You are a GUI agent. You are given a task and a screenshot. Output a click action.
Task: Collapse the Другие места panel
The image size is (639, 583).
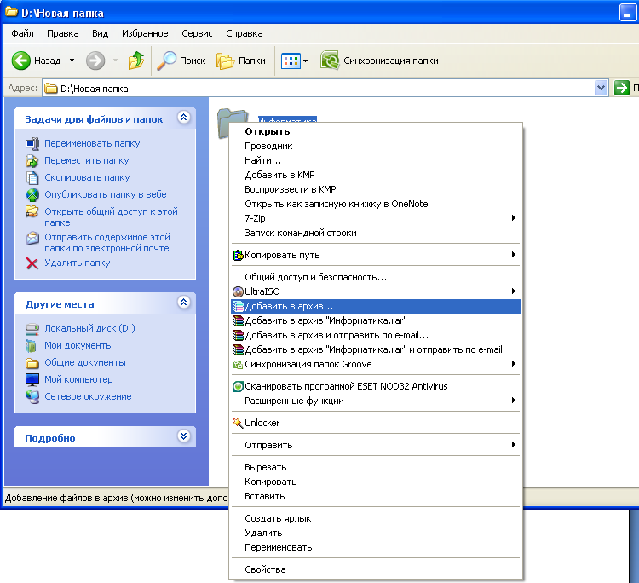coord(184,303)
